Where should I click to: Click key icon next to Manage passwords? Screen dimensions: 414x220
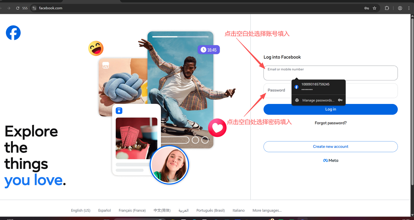tap(340, 100)
